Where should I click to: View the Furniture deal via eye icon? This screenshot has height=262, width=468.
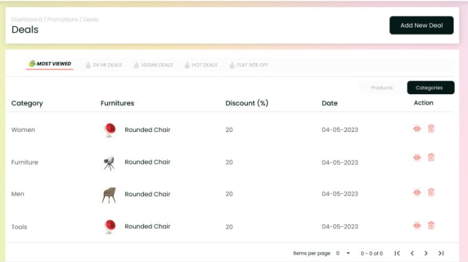[x=417, y=157]
